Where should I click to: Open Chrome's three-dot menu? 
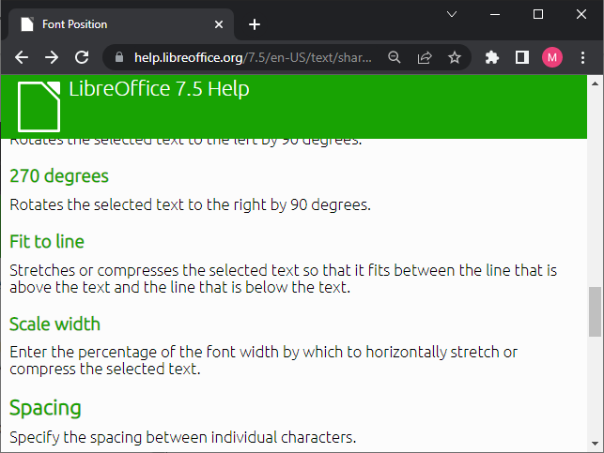[582, 58]
